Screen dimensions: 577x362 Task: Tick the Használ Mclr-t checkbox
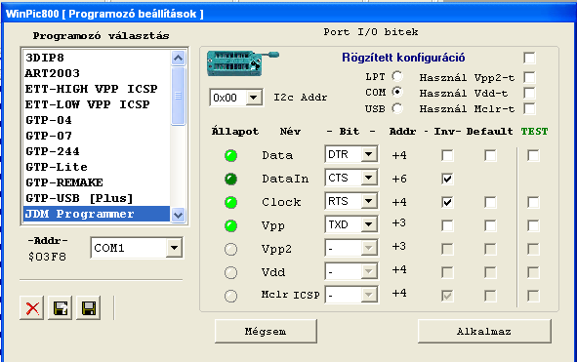point(529,109)
